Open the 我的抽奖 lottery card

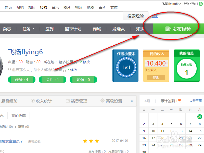point(187,66)
